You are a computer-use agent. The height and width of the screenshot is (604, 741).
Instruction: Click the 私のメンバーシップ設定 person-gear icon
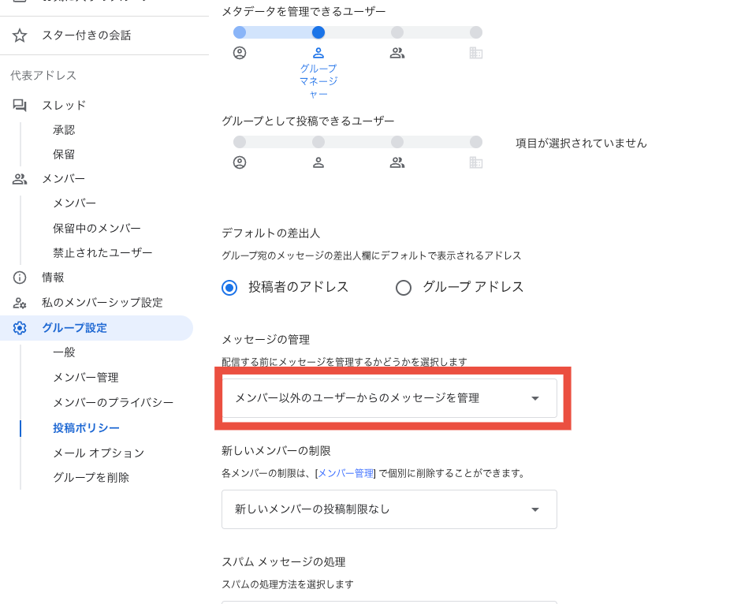20,303
